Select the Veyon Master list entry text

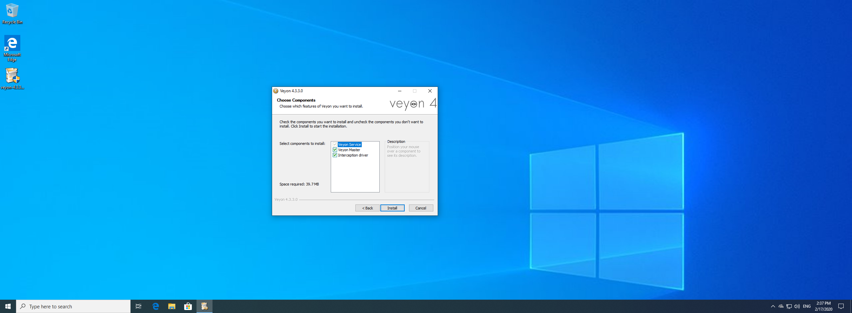coord(349,150)
